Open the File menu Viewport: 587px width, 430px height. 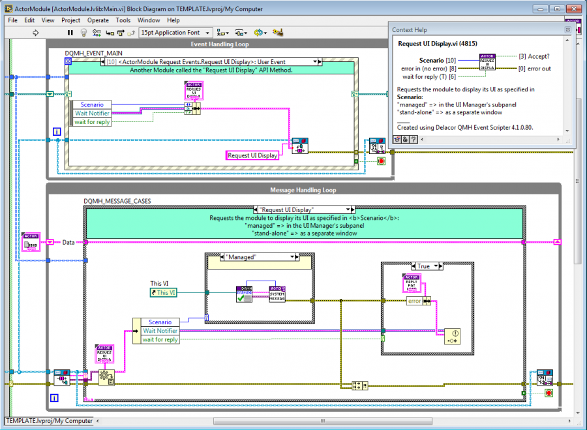coord(13,20)
